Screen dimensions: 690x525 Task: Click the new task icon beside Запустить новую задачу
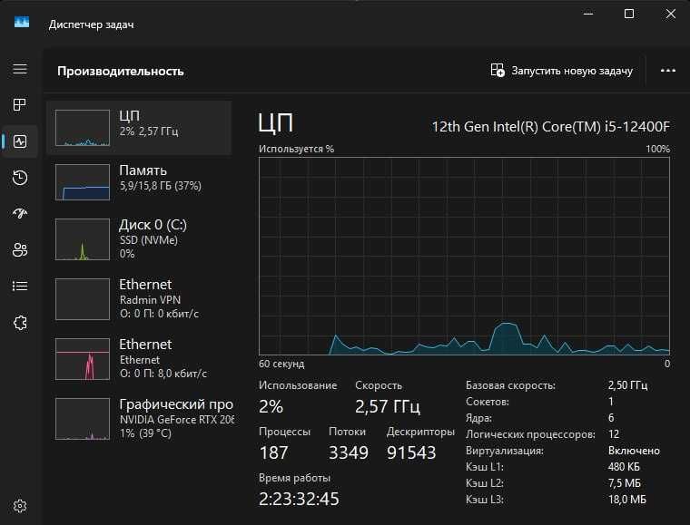tap(498, 71)
